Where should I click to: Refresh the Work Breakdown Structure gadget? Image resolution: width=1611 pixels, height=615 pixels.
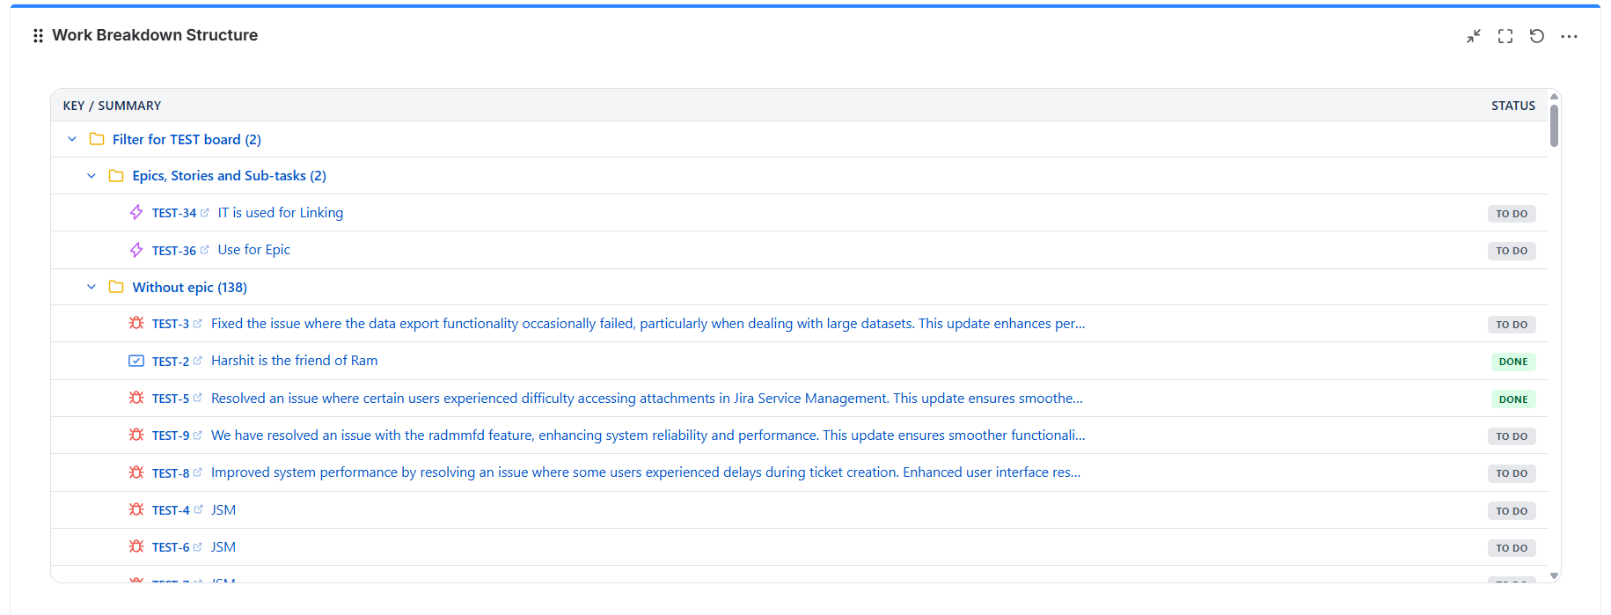1537,36
